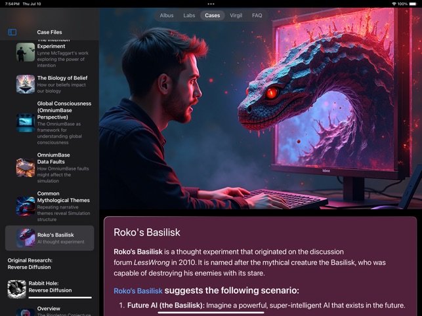The width and height of the screenshot is (422, 316).
Task: Select The Biology of Belief case title
Action: pyautogui.click(x=62, y=78)
